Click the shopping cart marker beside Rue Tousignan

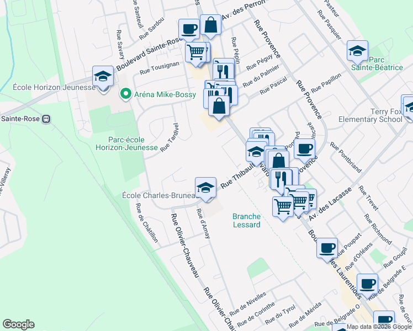click(x=195, y=52)
